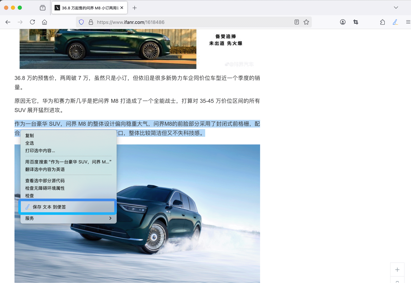Open the account profile icon

pyautogui.click(x=343, y=22)
